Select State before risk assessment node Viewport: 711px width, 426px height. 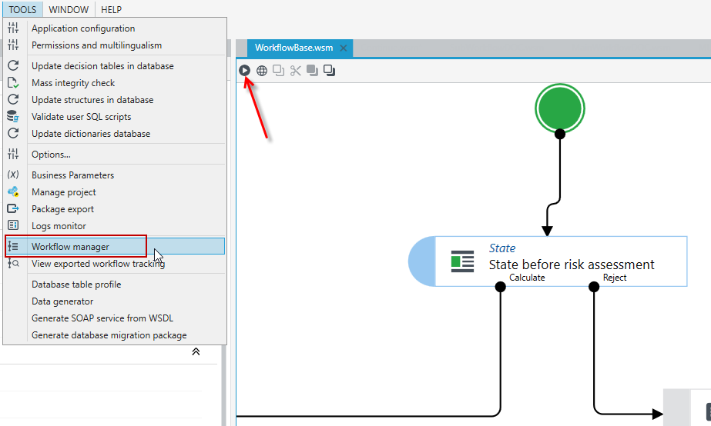click(548, 261)
